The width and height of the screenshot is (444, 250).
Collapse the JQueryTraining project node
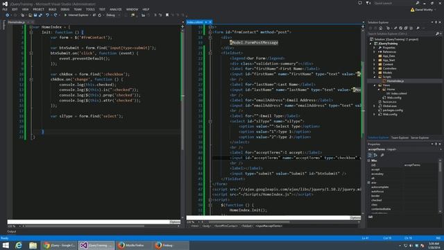click(370, 44)
